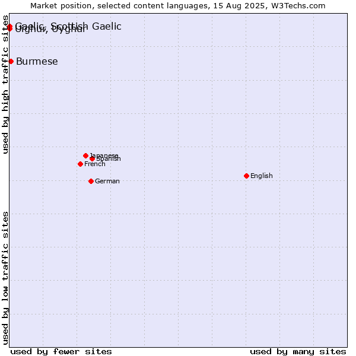Click the 'German' label text
The width and height of the screenshot is (356, 356).
click(x=107, y=181)
